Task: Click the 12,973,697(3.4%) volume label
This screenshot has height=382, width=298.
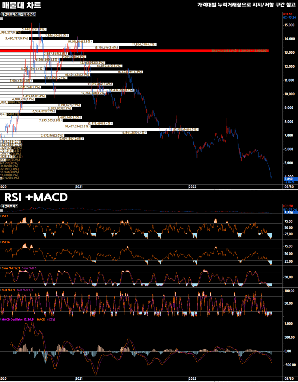Action: [100, 123]
